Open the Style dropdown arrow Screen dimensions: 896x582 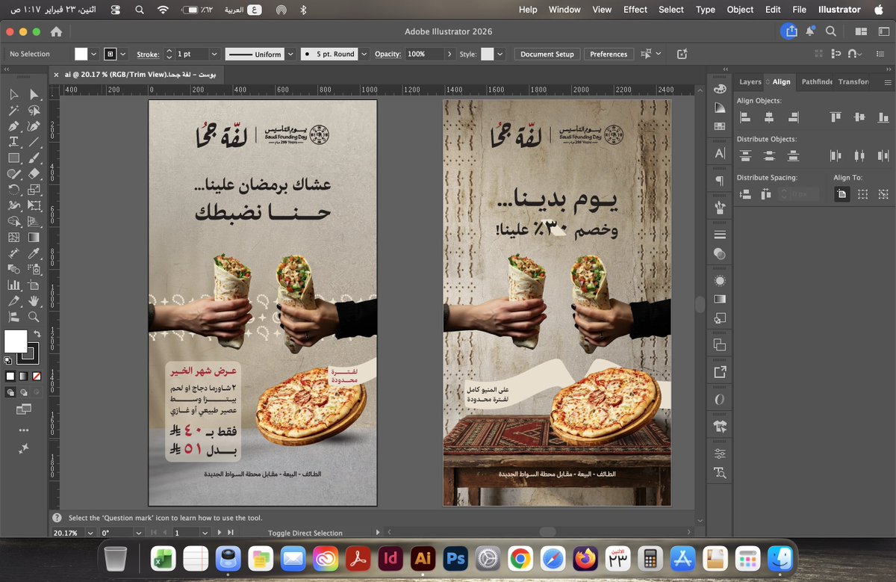[500, 55]
